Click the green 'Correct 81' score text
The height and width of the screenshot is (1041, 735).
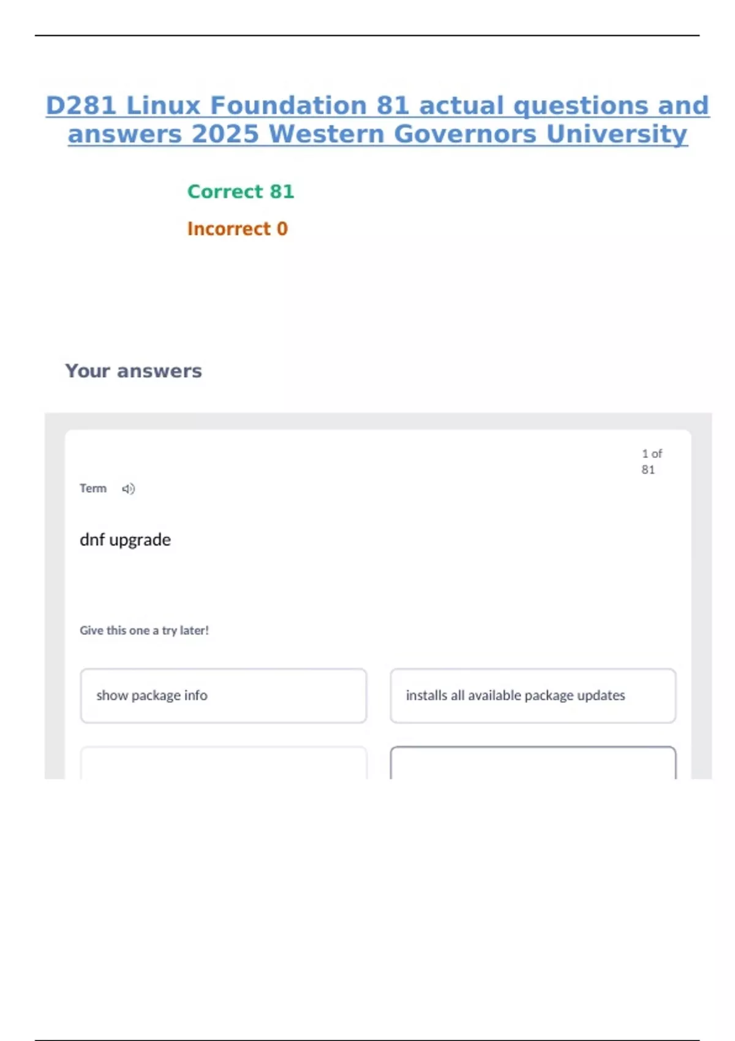tap(241, 192)
